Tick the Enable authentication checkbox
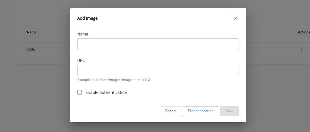The height and width of the screenshot is (132, 310). [x=80, y=92]
